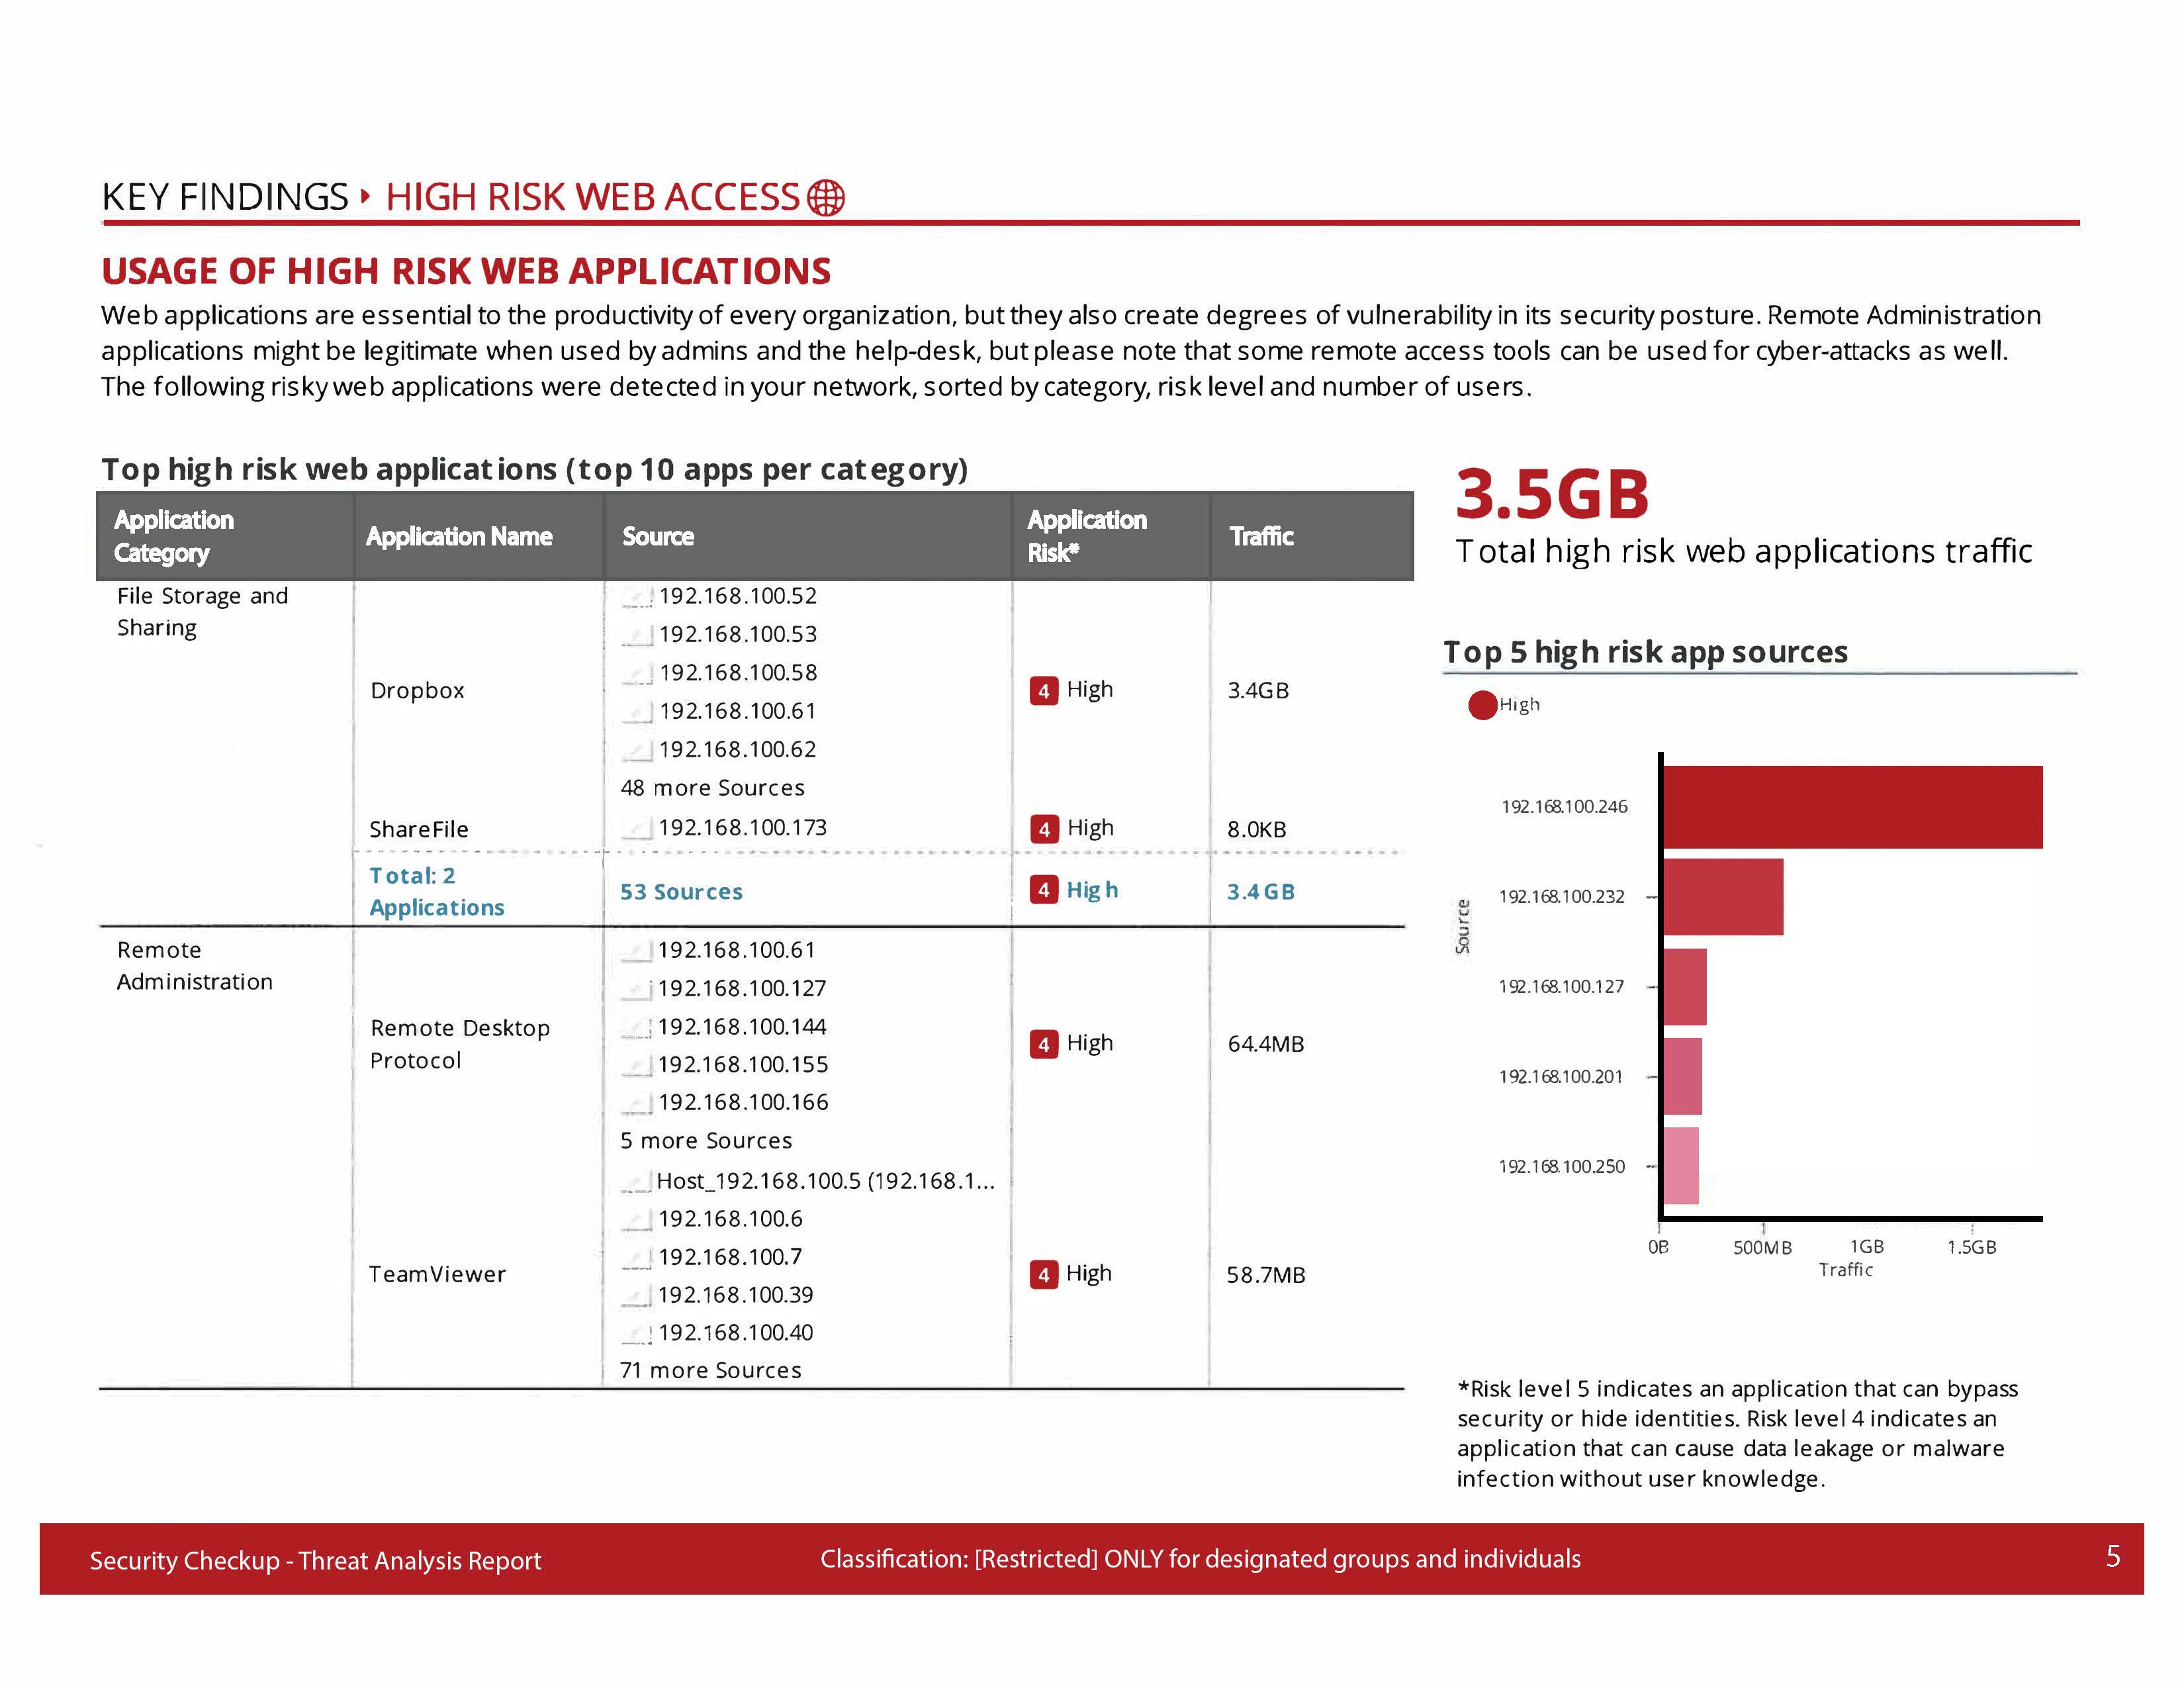Expand the 71 more Sources entry for TeamViewer
The width and height of the screenshot is (2184, 1688).
click(x=710, y=1370)
